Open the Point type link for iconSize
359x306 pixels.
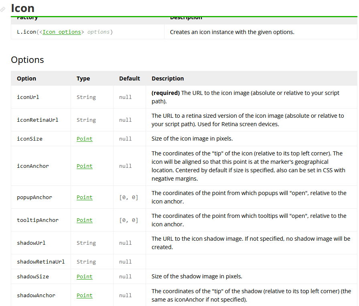pyautogui.click(x=84, y=139)
